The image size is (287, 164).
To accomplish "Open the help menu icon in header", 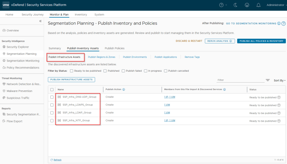I will (x=223, y=5).
